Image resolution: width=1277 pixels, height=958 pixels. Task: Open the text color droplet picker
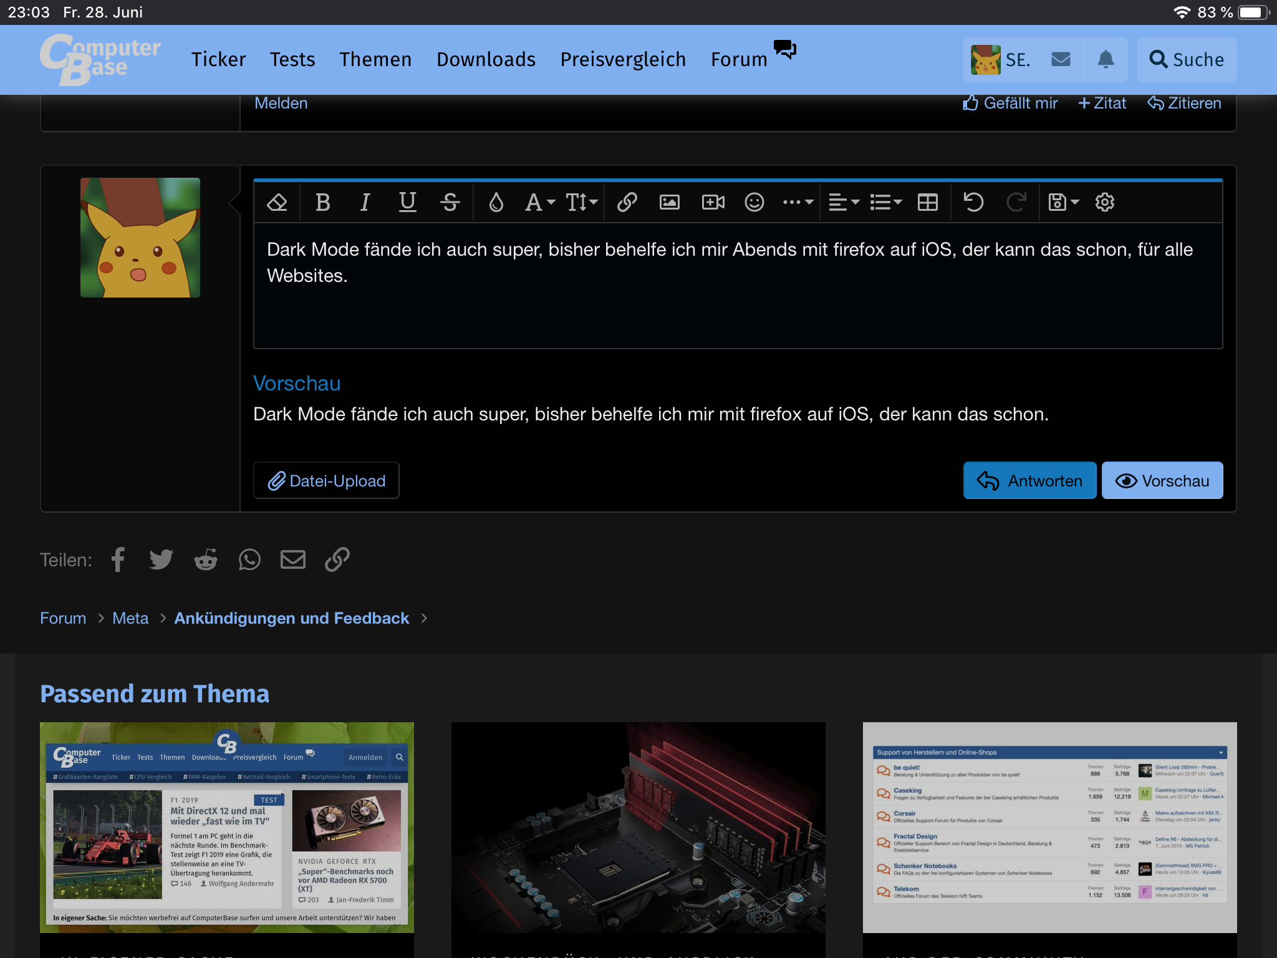496,202
